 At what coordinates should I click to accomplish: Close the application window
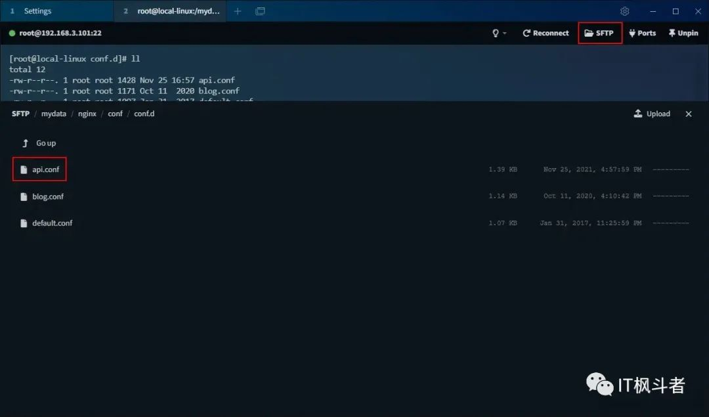coord(698,11)
